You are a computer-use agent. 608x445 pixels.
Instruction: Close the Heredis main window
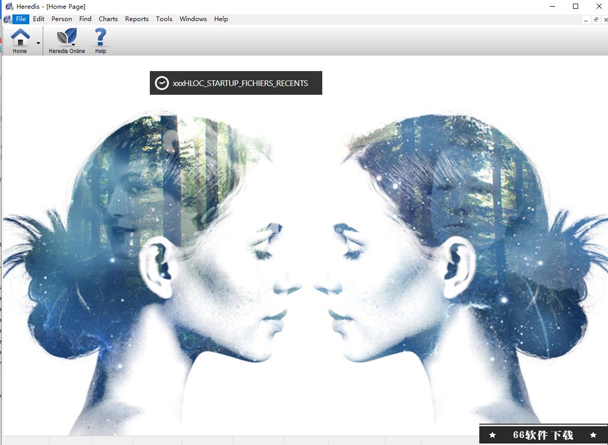point(599,6)
